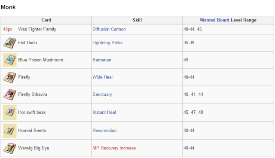Click the Warwig Big Eye card icon
The width and height of the screenshot is (275, 158).
coord(9,148)
